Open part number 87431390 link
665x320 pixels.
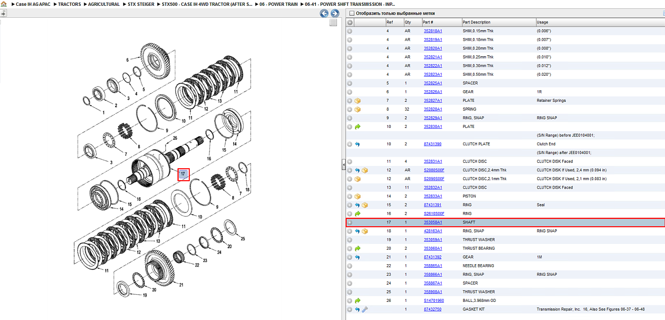tap(433, 144)
